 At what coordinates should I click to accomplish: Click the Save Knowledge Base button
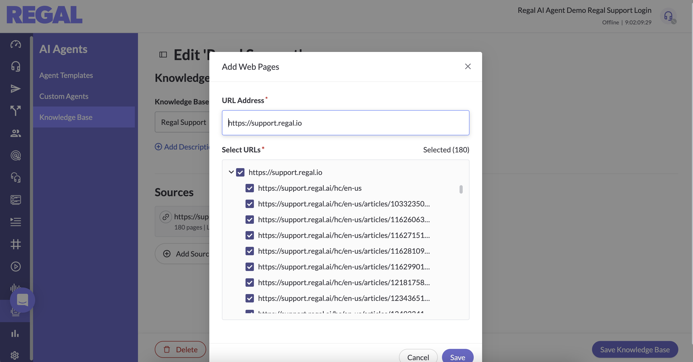635,349
